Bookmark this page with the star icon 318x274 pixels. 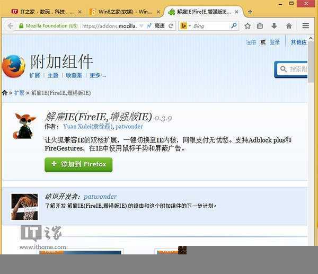click(x=248, y=26)
